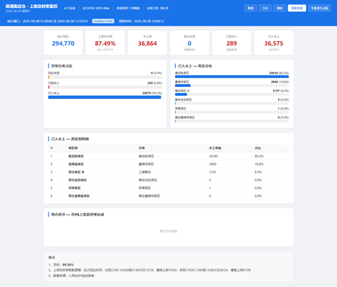This screenshot has height=287, width=337.
Task: Click the 三楼等合 category cell
Action: (145, 172)
